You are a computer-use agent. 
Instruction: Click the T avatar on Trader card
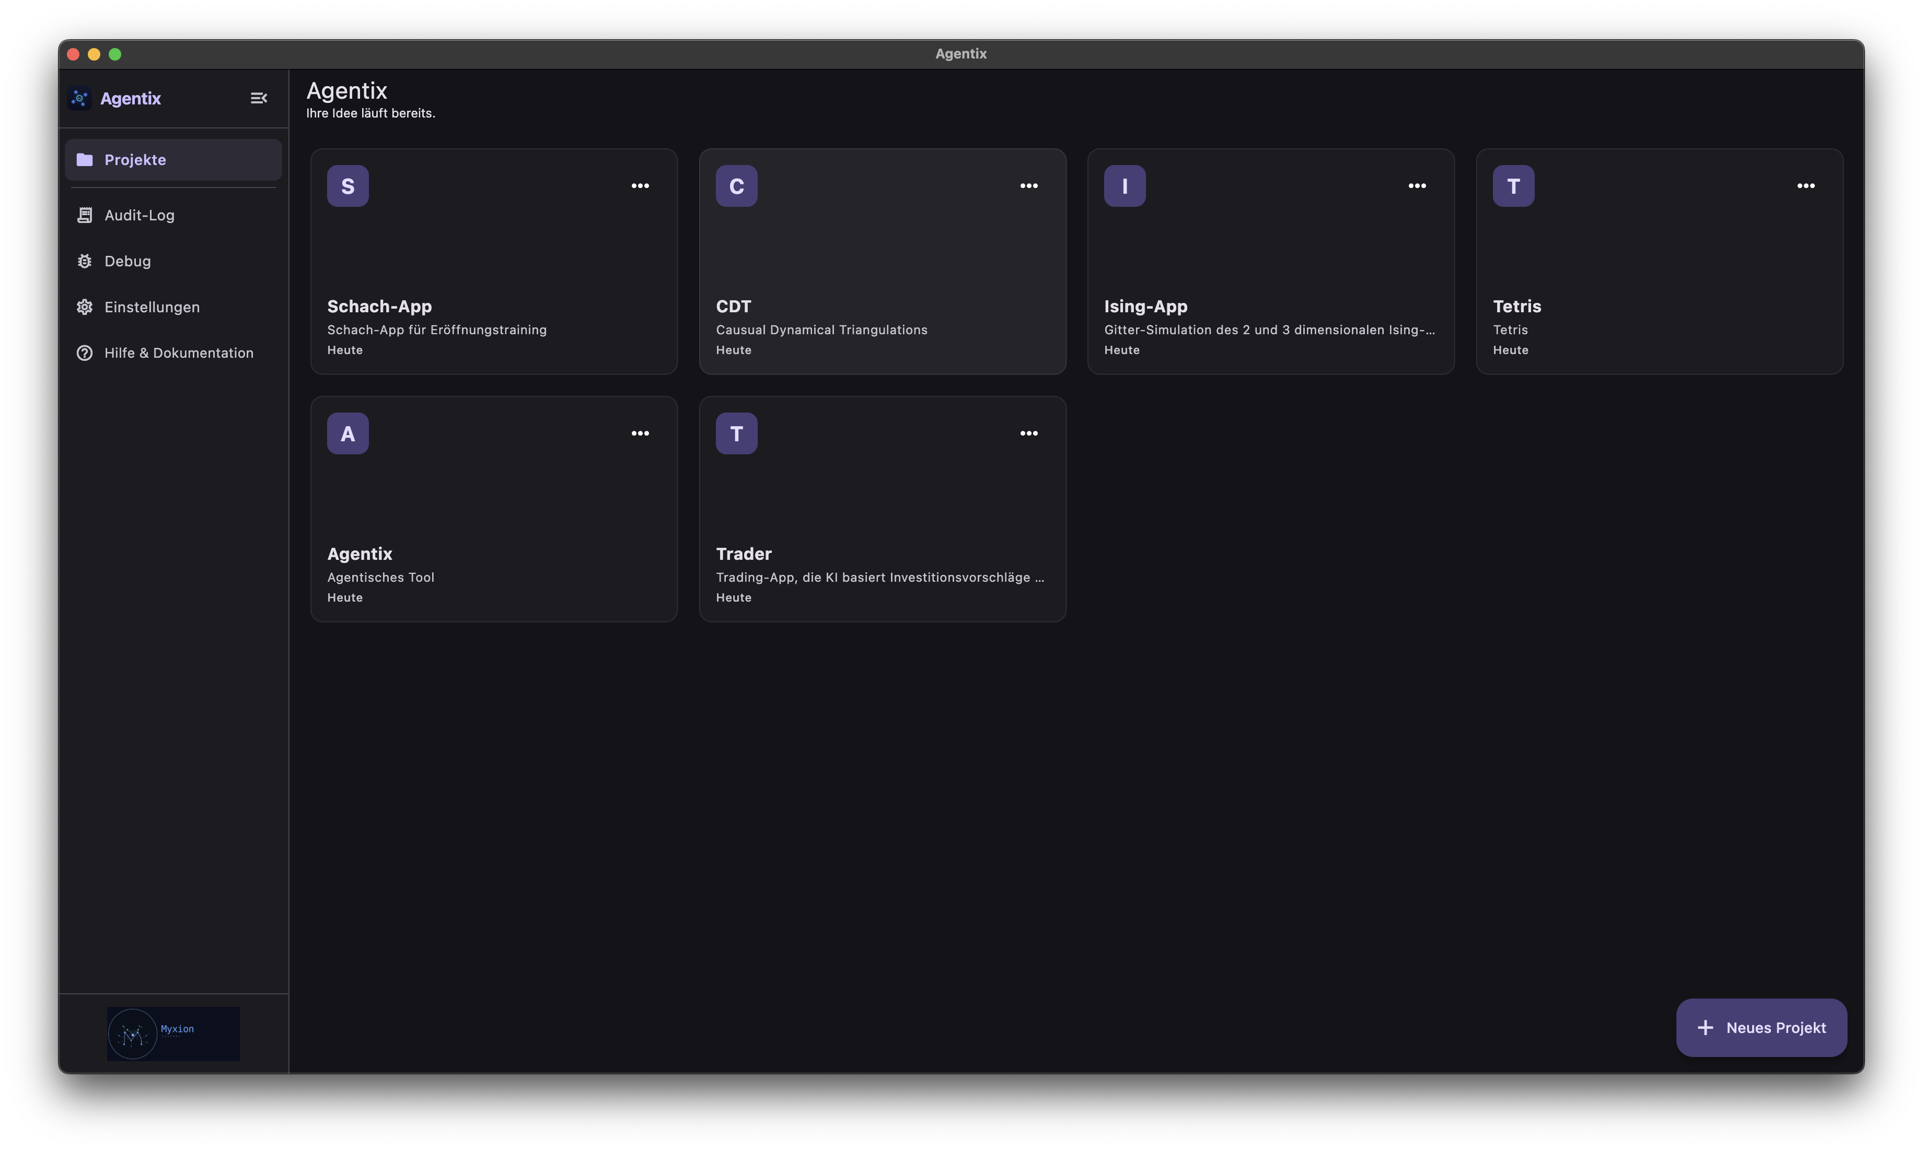point(736,433)
